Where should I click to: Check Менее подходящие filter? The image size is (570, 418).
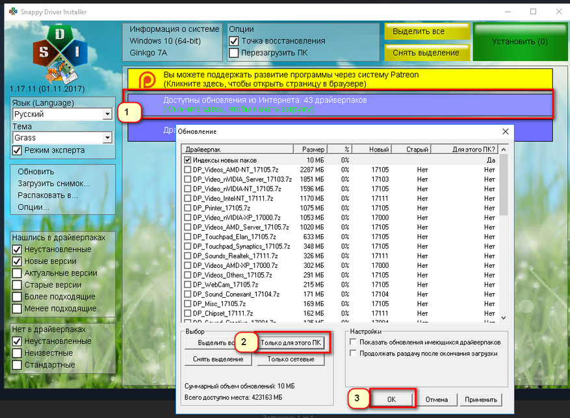tap(17, 309)
